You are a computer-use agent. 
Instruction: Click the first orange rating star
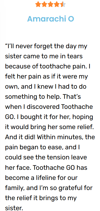coord(38,4)
